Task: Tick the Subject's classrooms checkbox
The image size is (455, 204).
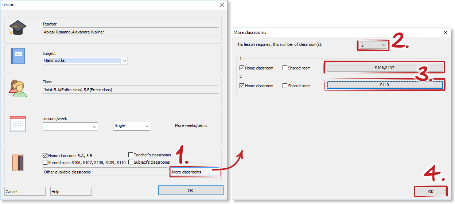Action: pyautogui.click(x=131, y=162)
